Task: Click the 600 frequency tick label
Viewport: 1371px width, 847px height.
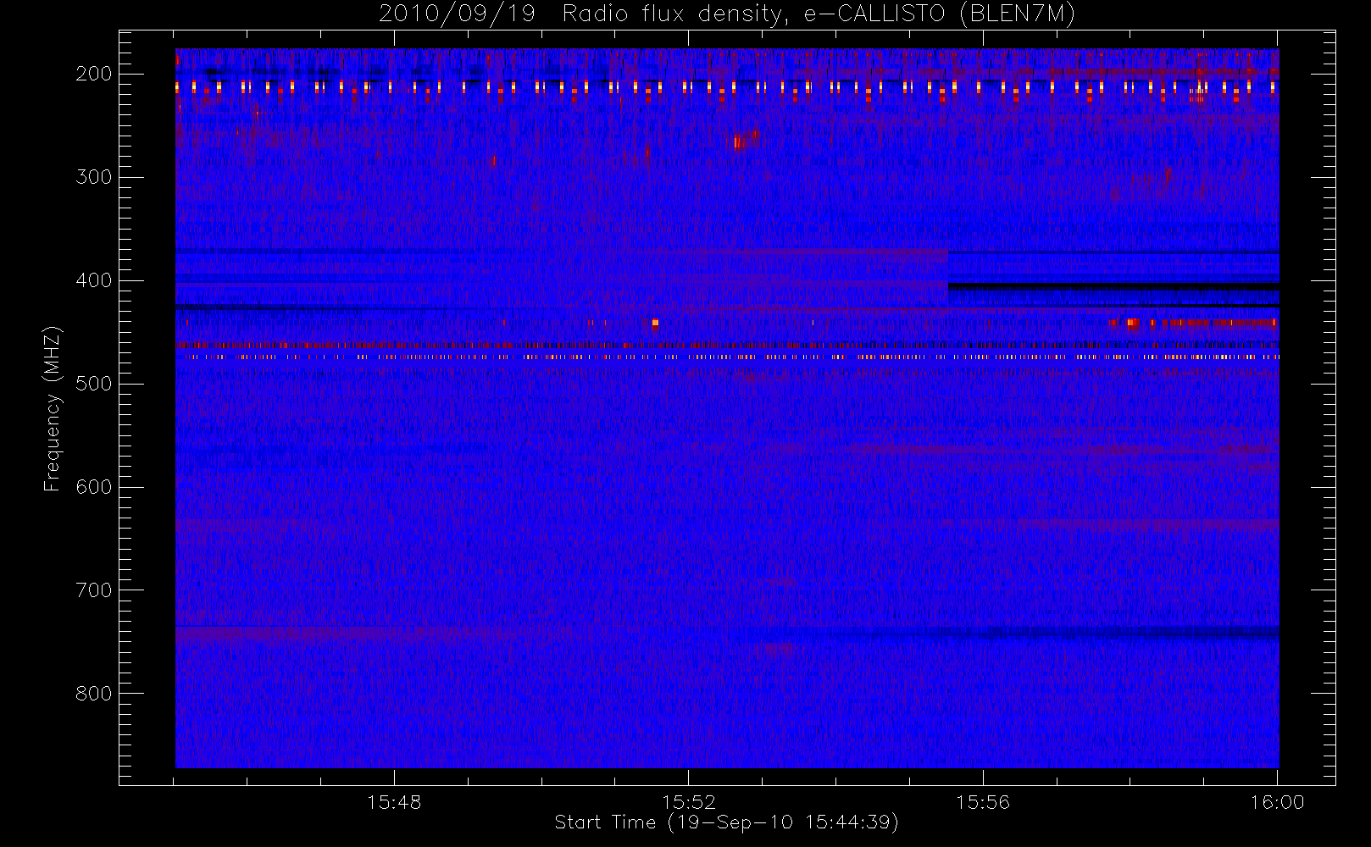Action: [x=94, y=487]
